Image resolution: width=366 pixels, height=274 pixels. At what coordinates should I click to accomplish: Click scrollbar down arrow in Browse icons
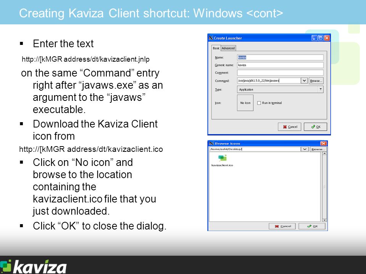click(x=324, y=220)
